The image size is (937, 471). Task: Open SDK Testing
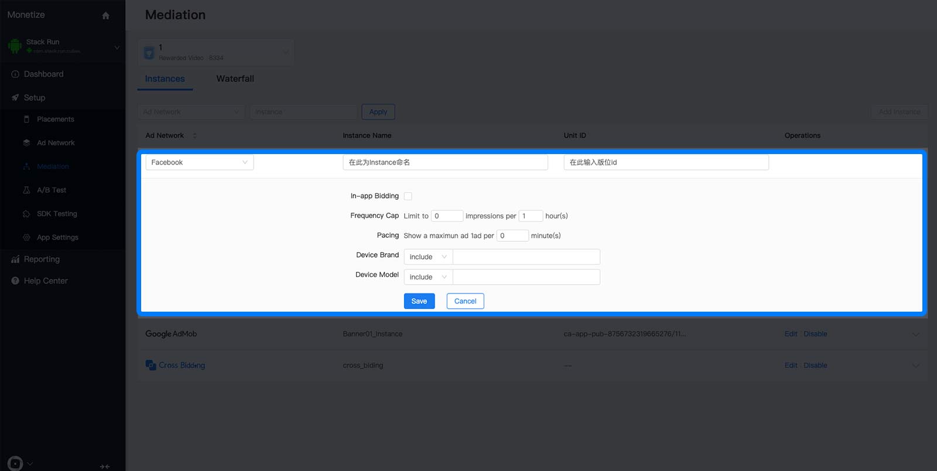[x=57, y=213]
